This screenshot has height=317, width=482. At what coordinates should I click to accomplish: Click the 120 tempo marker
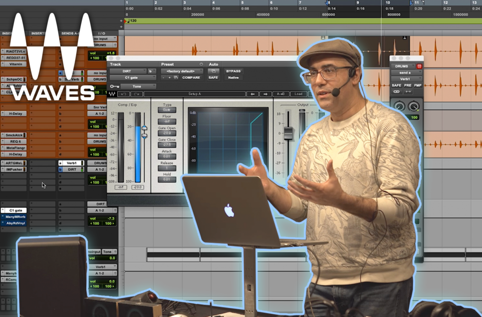tap(132, 21)
